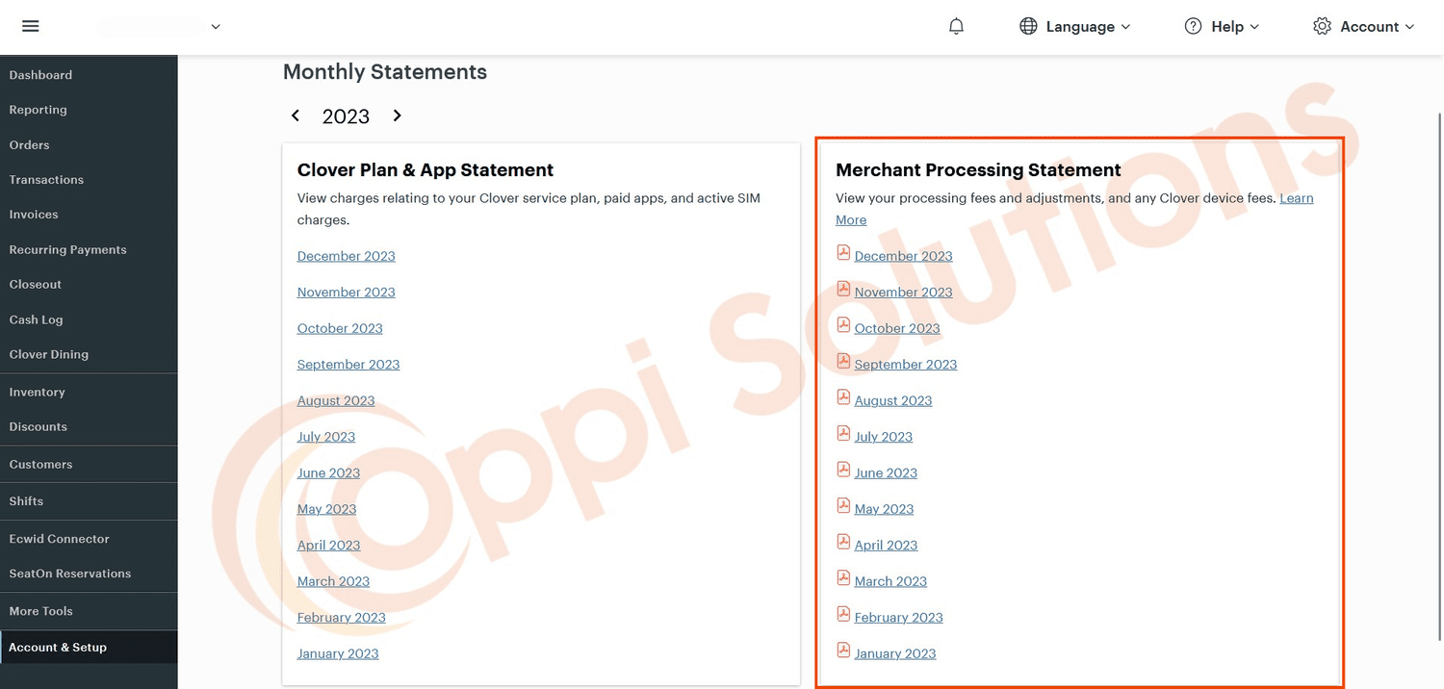Navigate to Dashboard in the sidebar

[40, 74]
